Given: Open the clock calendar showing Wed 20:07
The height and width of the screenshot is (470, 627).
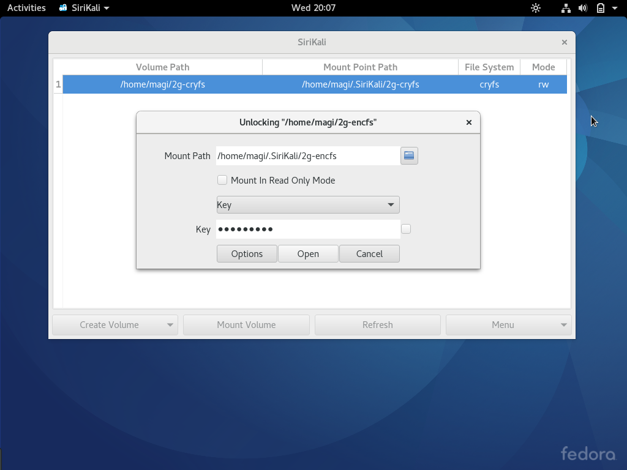Looking at the screenshot, I should pyautogui.click(x=313, y=7).
